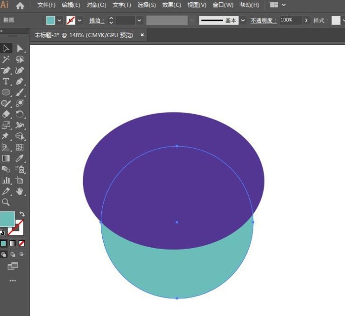The width and height of the screenshot is (345, 316).
Task: Choose the Magic Wand tool
Action: 6,59
